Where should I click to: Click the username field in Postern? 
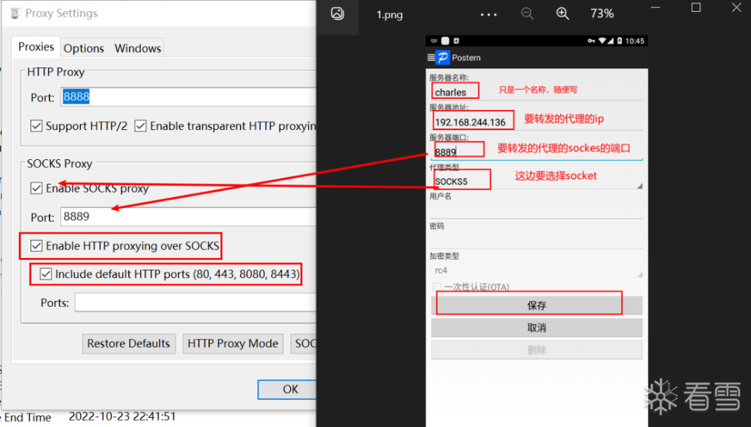coord(536,210)
